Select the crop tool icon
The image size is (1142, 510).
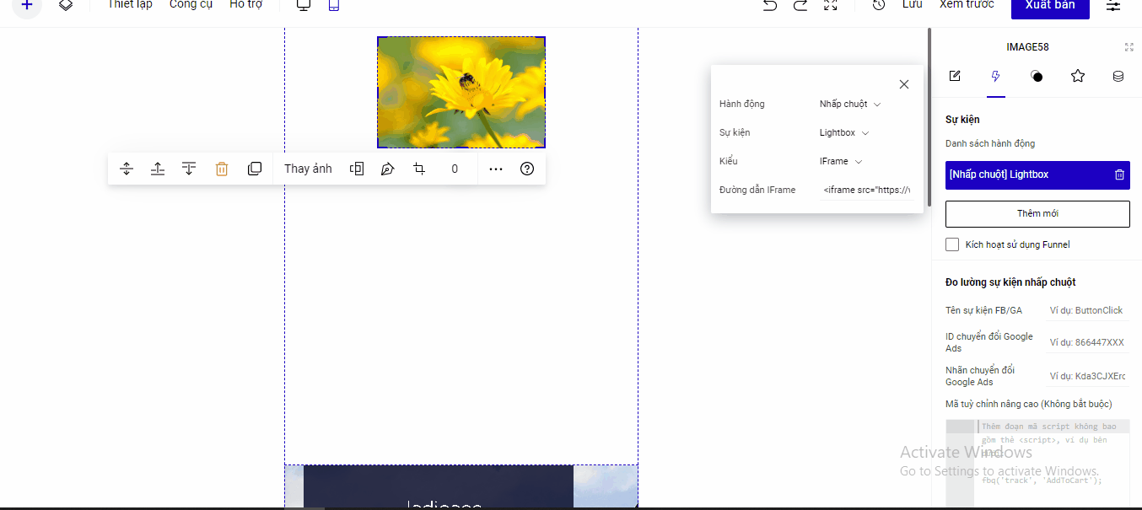pyautogui.click(x=419, y=169)
